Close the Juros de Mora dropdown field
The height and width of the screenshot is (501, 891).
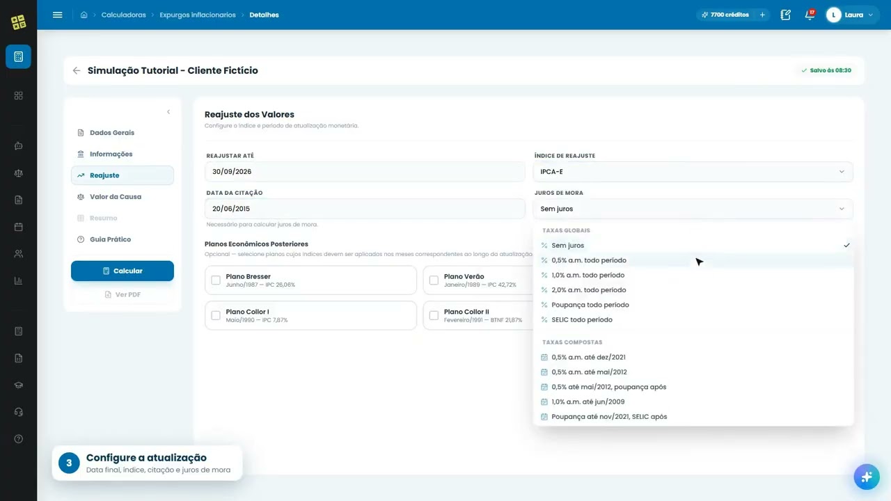tap(693, 209)
